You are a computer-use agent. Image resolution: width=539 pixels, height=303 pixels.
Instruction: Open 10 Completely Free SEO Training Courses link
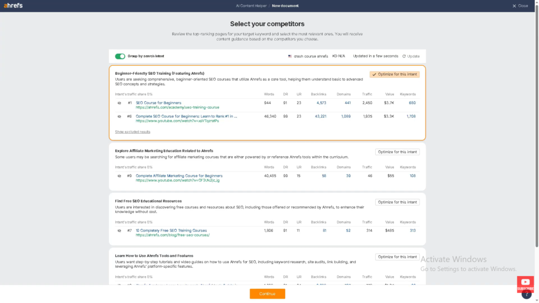coord(171,230)
